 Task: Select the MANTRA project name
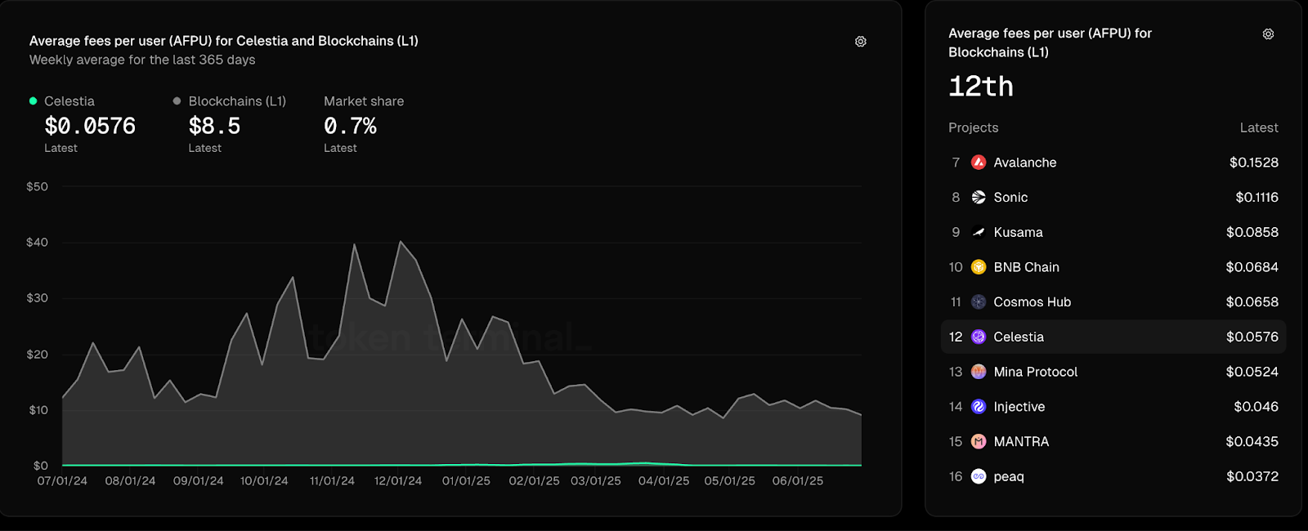(1021, 441)
